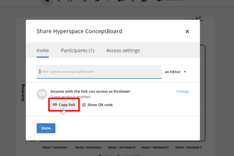The image size is (234, 156).
Task: Show the QR code for sharing
Action: (x=97, y=105)
